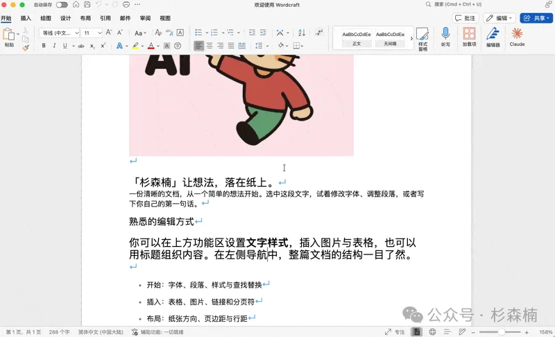
Task: Click the multilevel list icon
Action: click(230, 33)
